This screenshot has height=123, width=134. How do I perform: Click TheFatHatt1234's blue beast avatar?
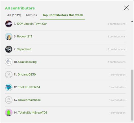click(9, 87)
